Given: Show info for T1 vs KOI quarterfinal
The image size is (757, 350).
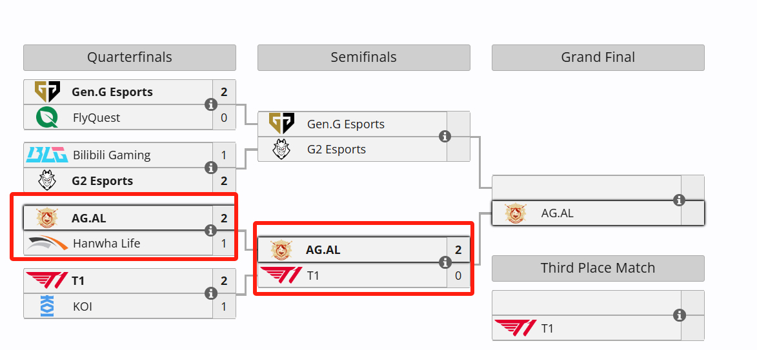Looking at the screenshot, I should tap(210, 293).
